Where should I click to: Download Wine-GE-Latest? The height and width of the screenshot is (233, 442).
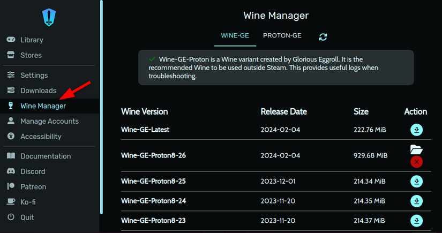coord(416,130)
